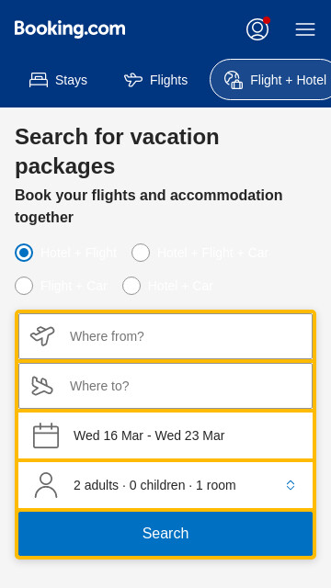Select the Hotel + Flight radio button
This screenshot has height=588, width=331.
24,253
